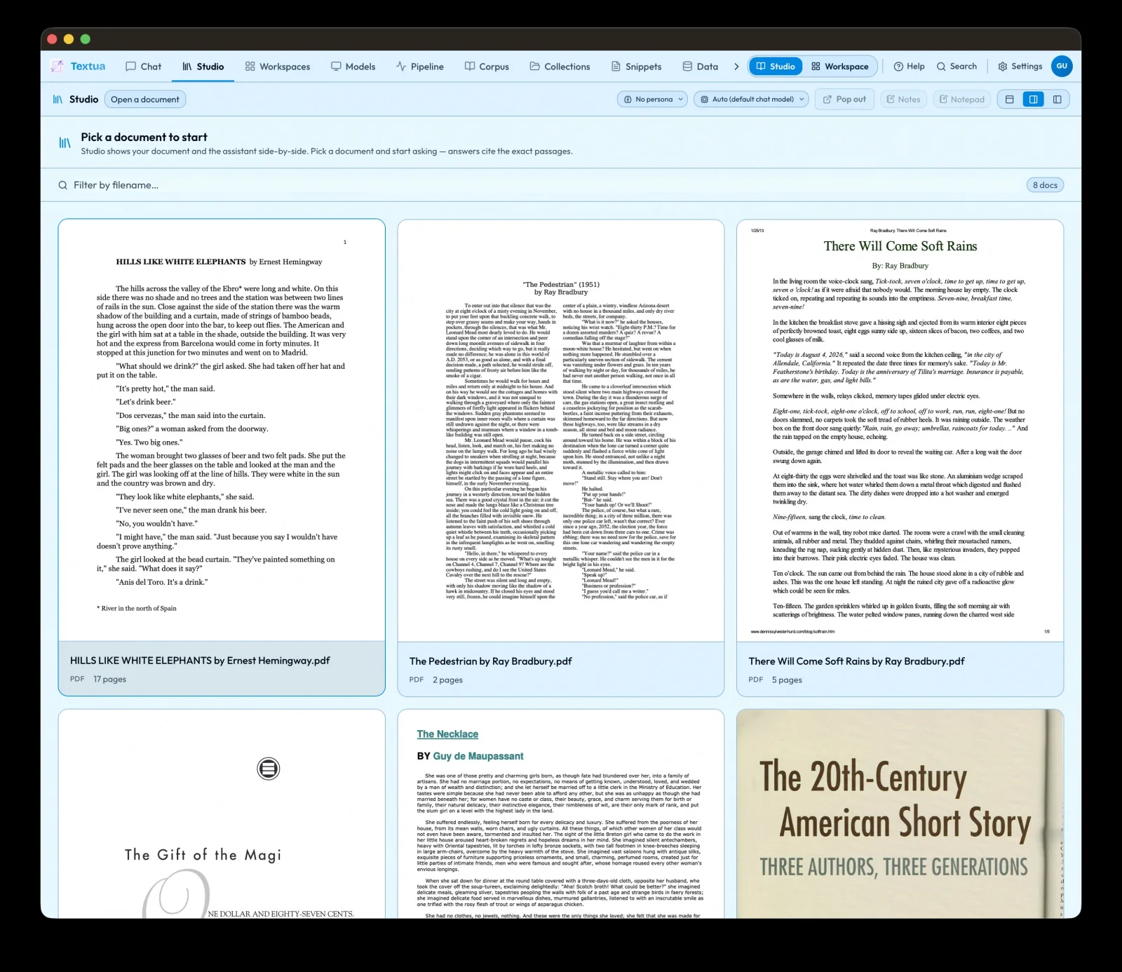Open the Collections tab

pos(560,67)
